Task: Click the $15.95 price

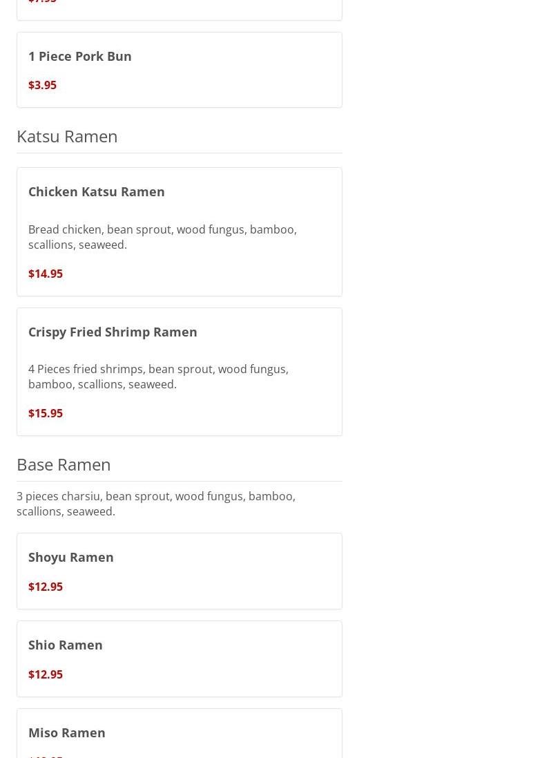Action: (x=46, y=413)
